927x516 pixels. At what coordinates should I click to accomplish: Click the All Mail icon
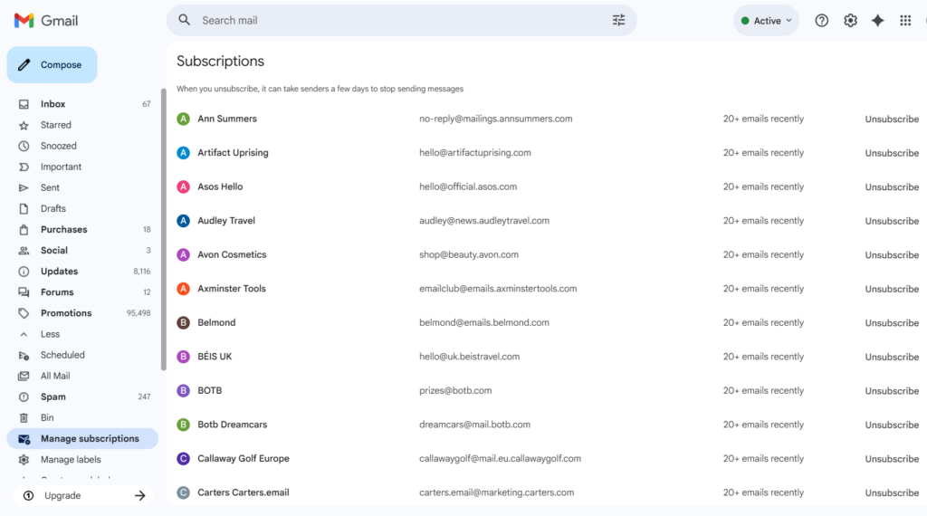tap(24, 376)
